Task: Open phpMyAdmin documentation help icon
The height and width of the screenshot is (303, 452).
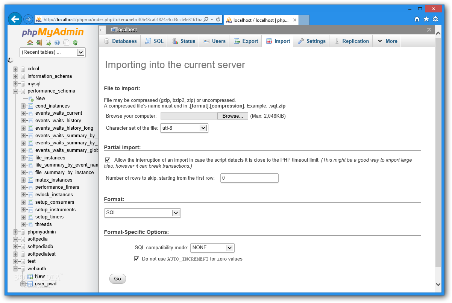Action: 57,43
